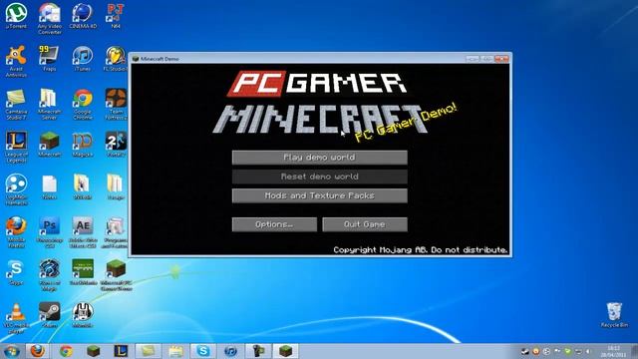Viewport: 638px width, 359px height.
Task: Click the Avast Antivirus desktop icon
Action: click(16, 61)
